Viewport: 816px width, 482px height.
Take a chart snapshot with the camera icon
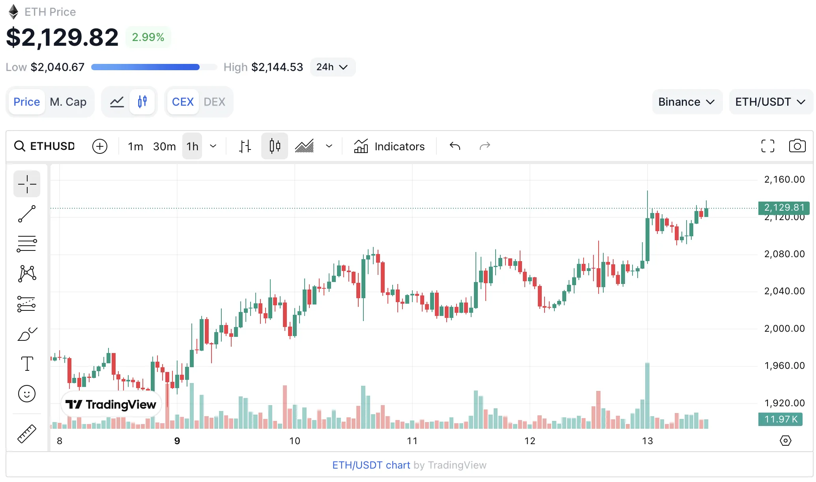click(797, 146)
